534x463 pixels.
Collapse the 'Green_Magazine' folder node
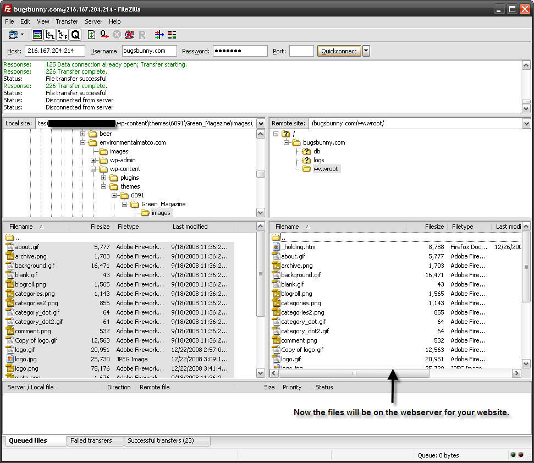pyautogui.click(x=125, y=204)
